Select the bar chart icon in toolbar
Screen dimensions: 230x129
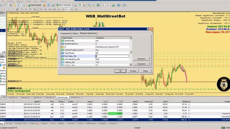(75, 5)
